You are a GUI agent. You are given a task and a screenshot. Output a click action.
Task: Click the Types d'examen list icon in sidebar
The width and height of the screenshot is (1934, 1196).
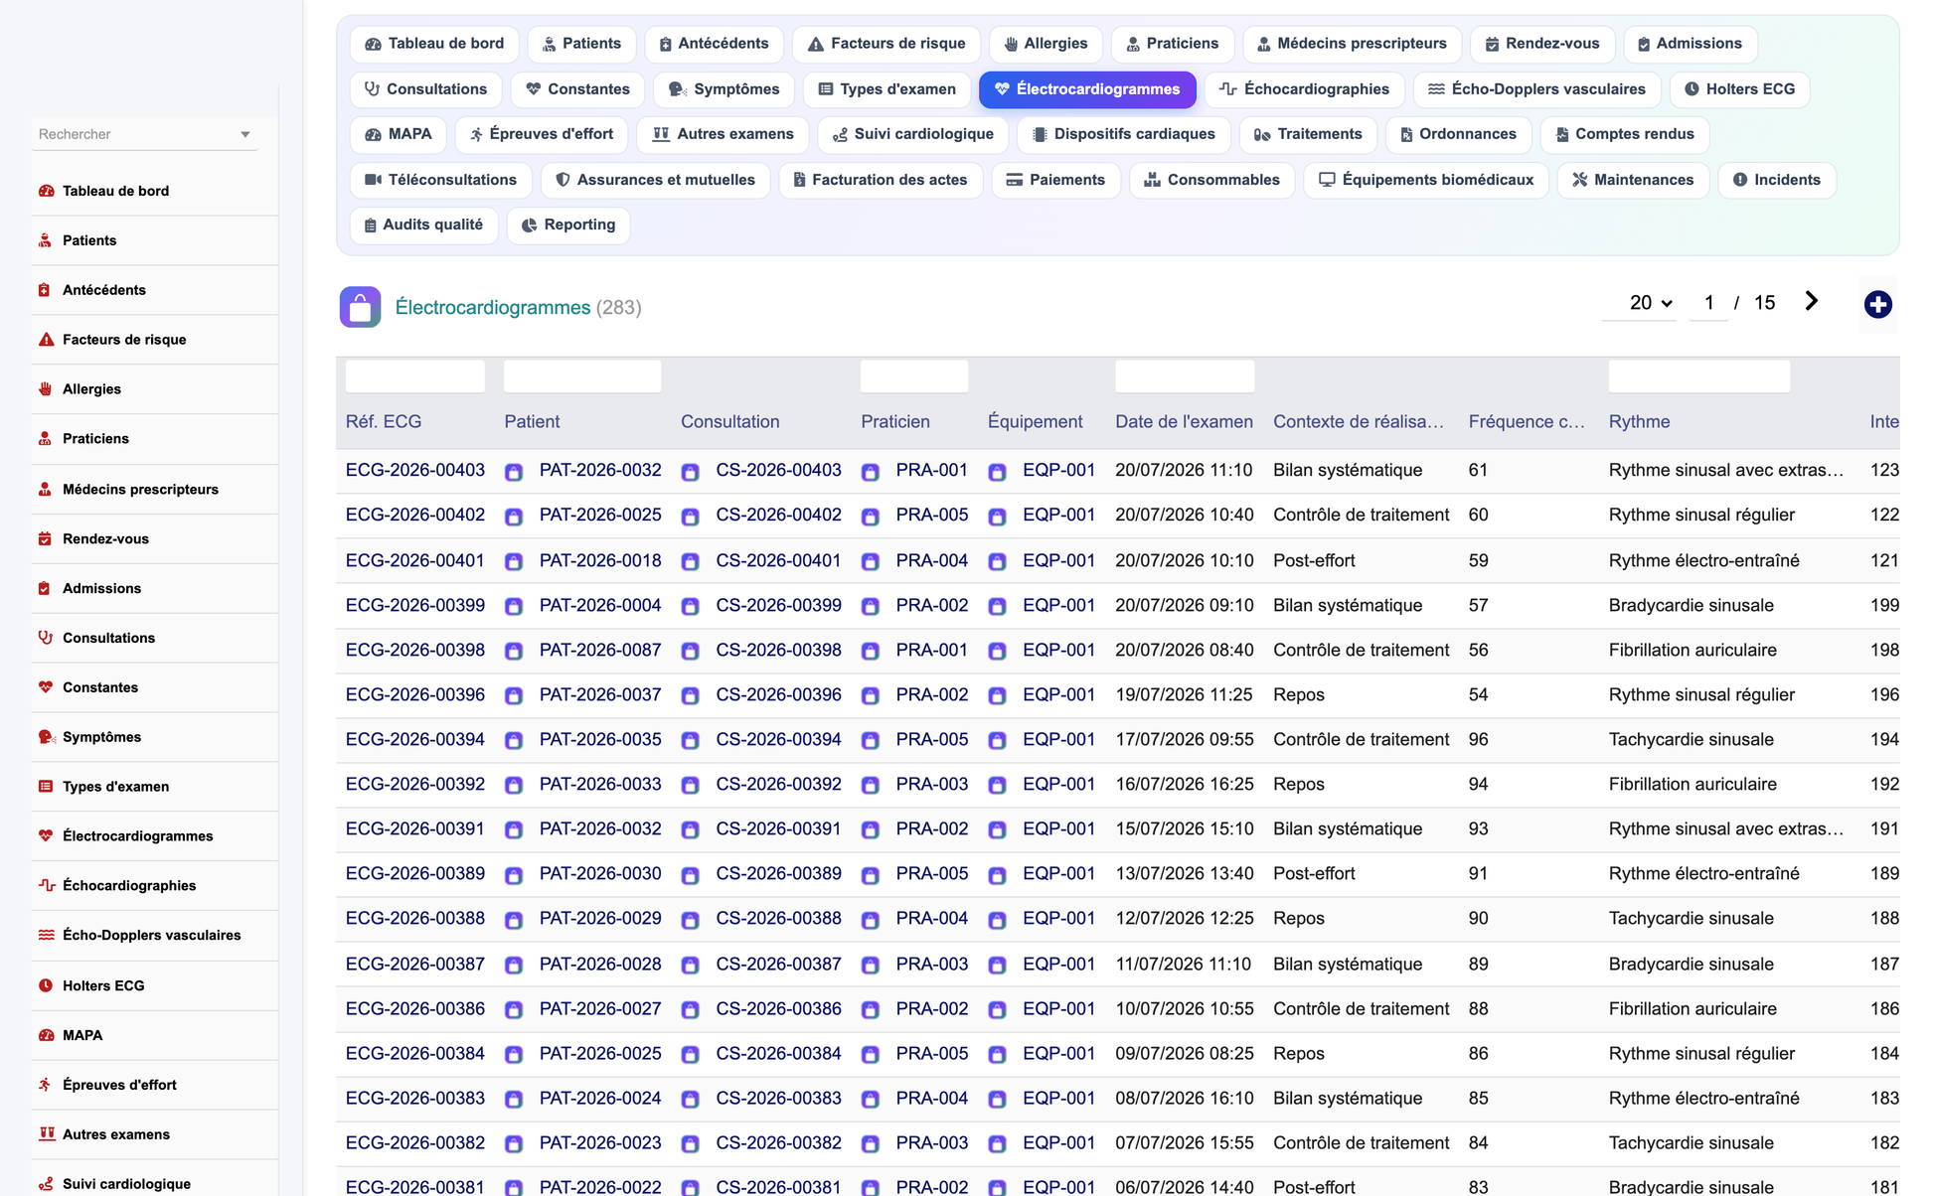[x=46, y=787]
